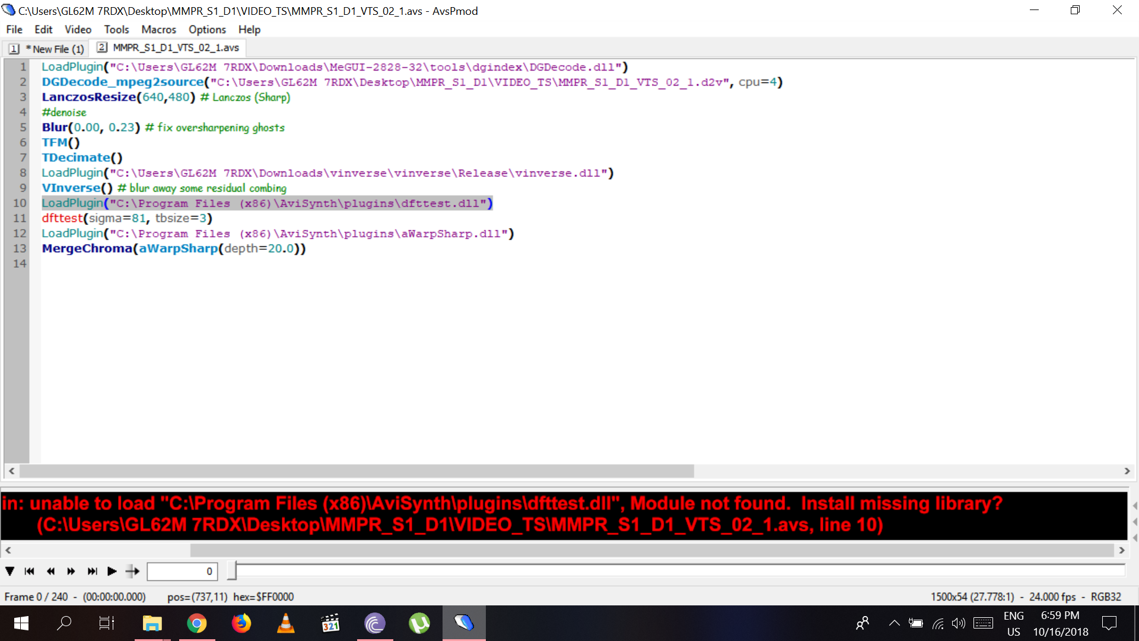
Task: Open the VLC media player taskbar icon
Action: [x=286, y=623]
